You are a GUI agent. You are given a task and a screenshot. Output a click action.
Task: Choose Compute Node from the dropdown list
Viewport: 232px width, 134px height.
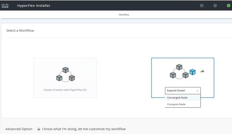176,104
